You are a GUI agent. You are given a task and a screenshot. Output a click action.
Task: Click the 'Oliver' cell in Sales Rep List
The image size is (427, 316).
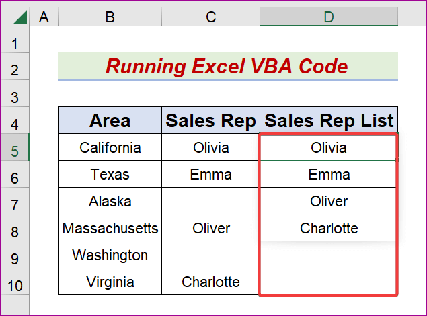(329, 201)
